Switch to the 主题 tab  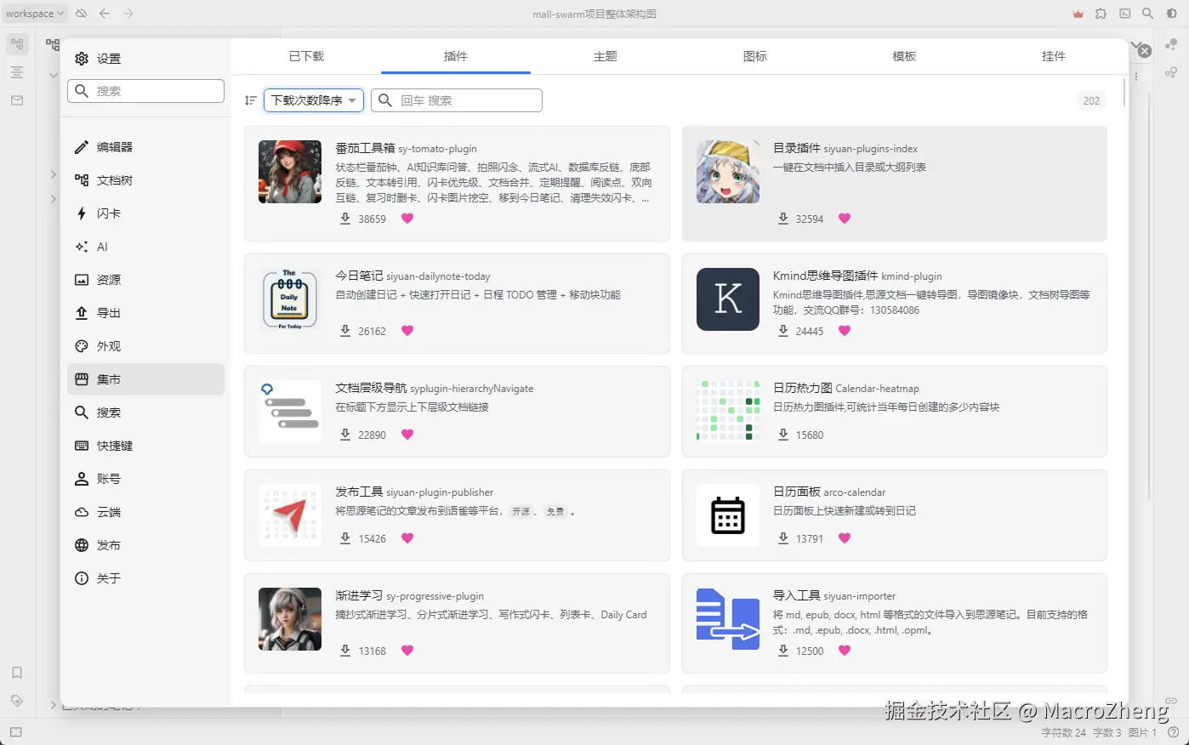click(x=605, y=56)
